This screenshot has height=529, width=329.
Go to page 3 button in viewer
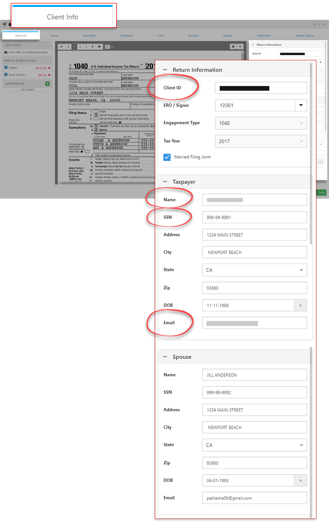pyautogui.click(x=86, y=47)
